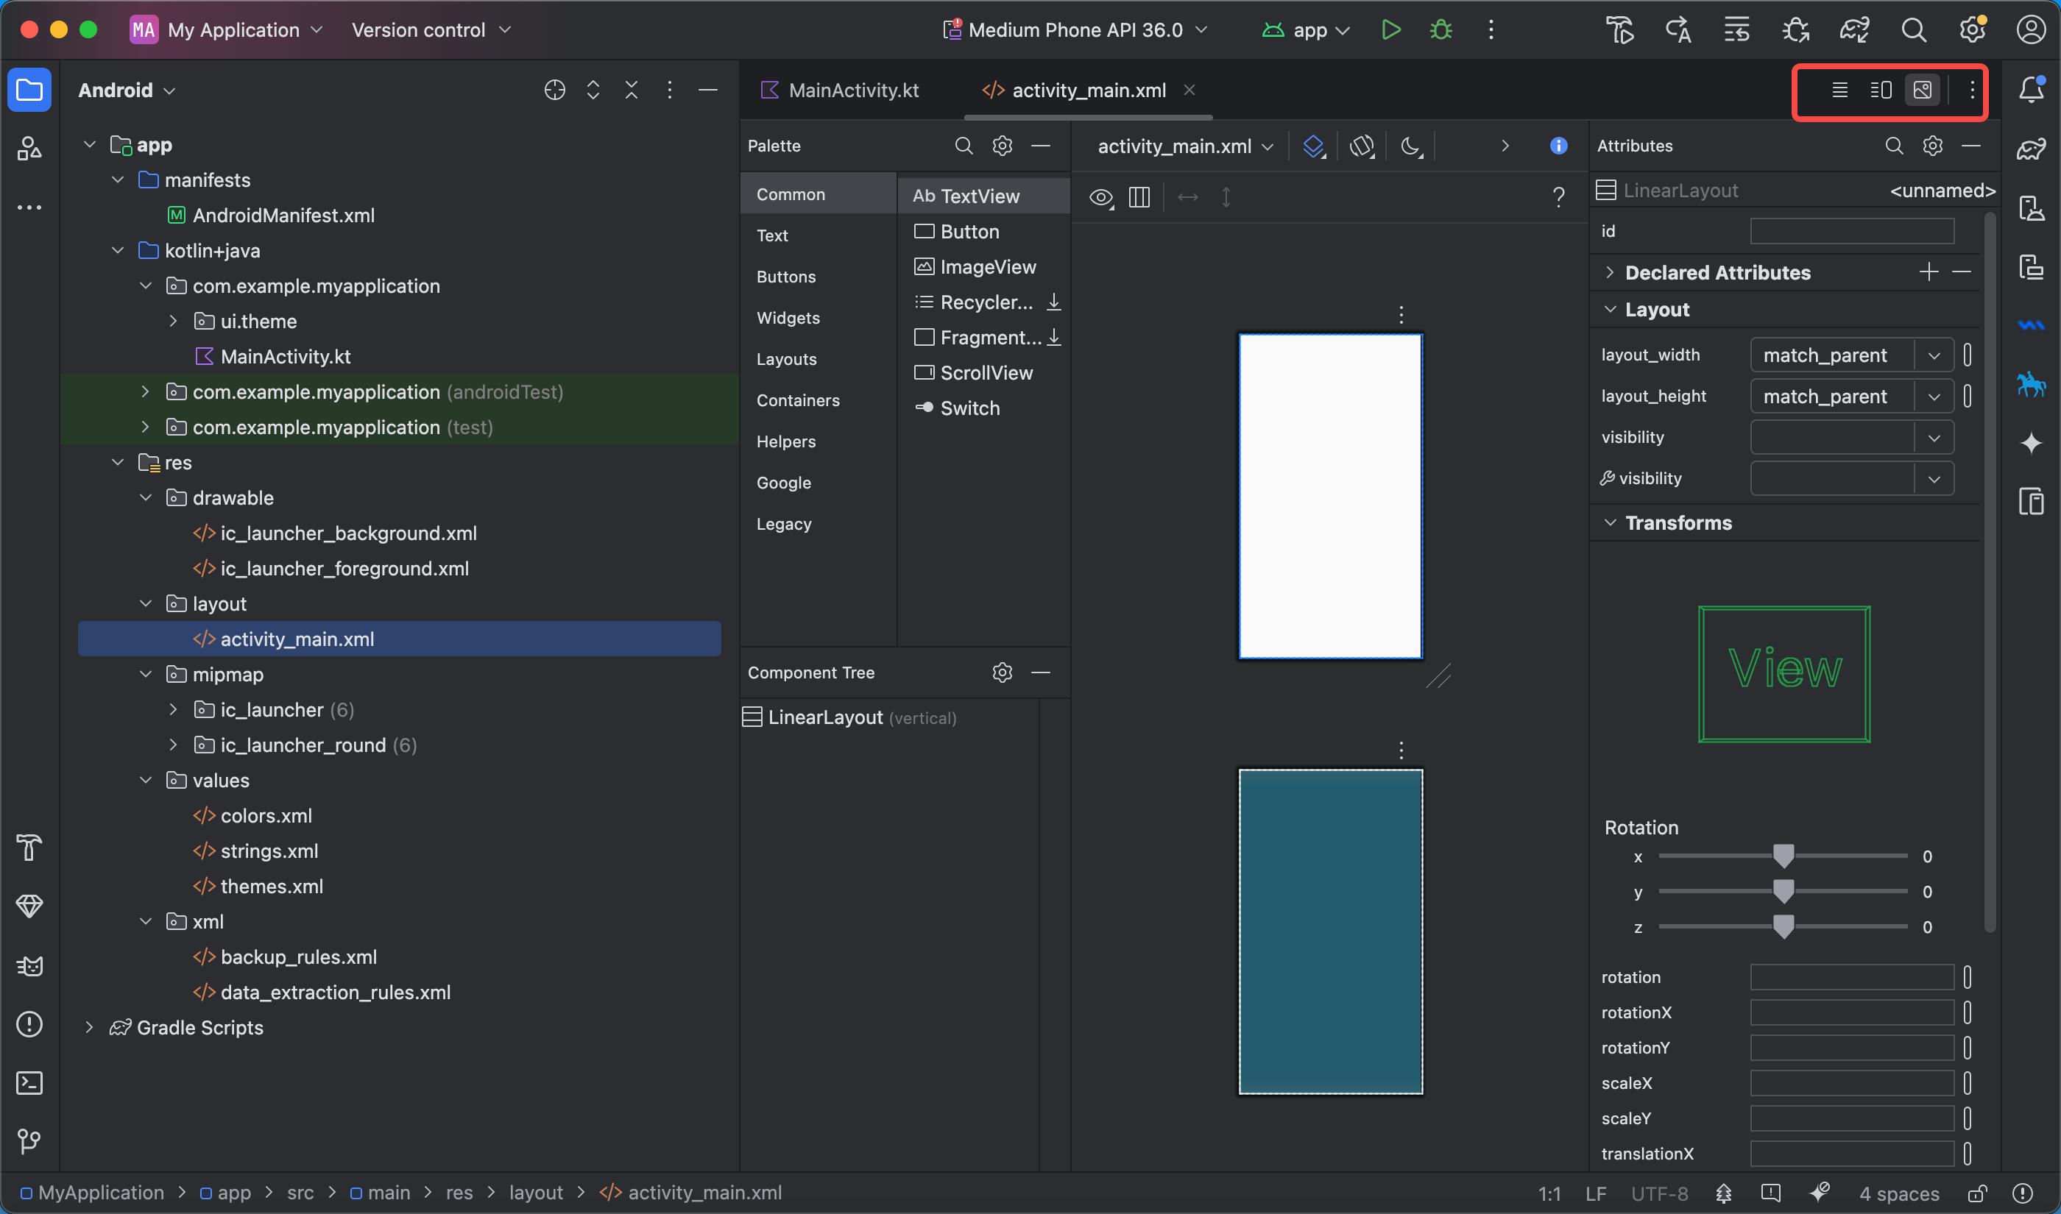Click the Debug app bug icon
Viewport: 2061px width, 1214px height.
(1440, 30)
